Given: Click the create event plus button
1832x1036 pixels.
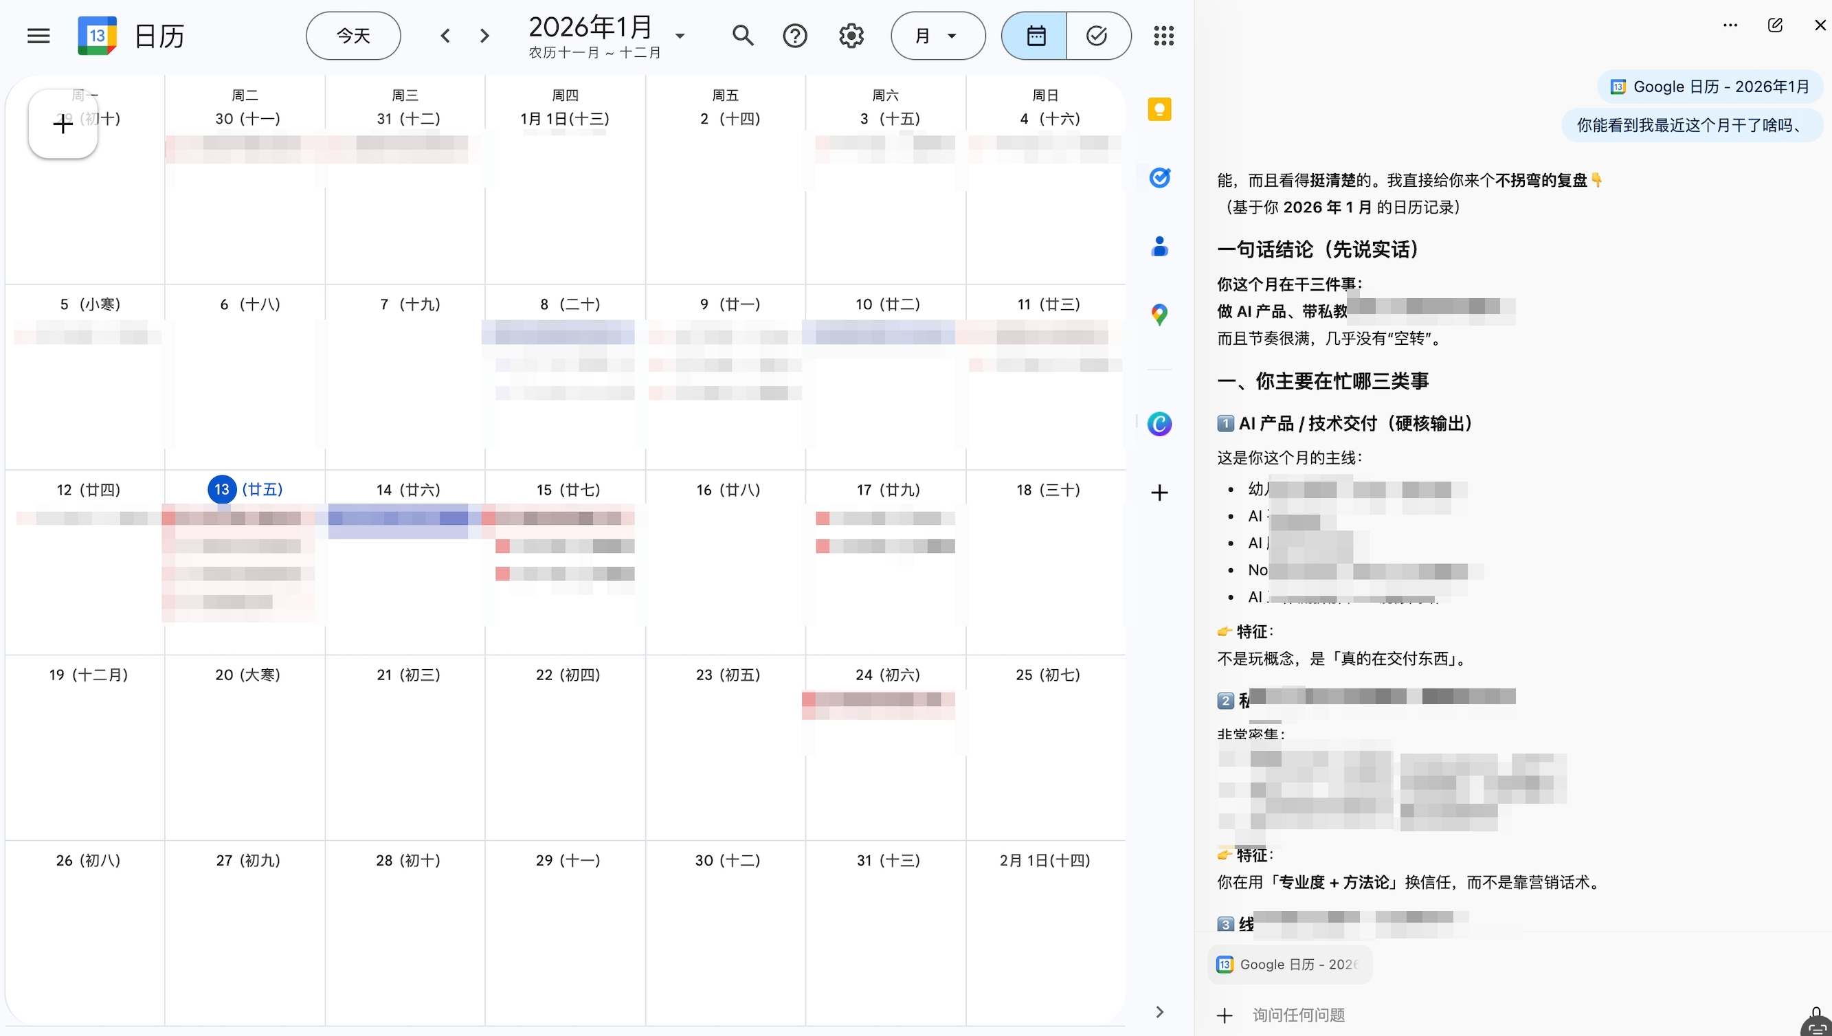Looking at the screenshot, I should tap(63, 124).
